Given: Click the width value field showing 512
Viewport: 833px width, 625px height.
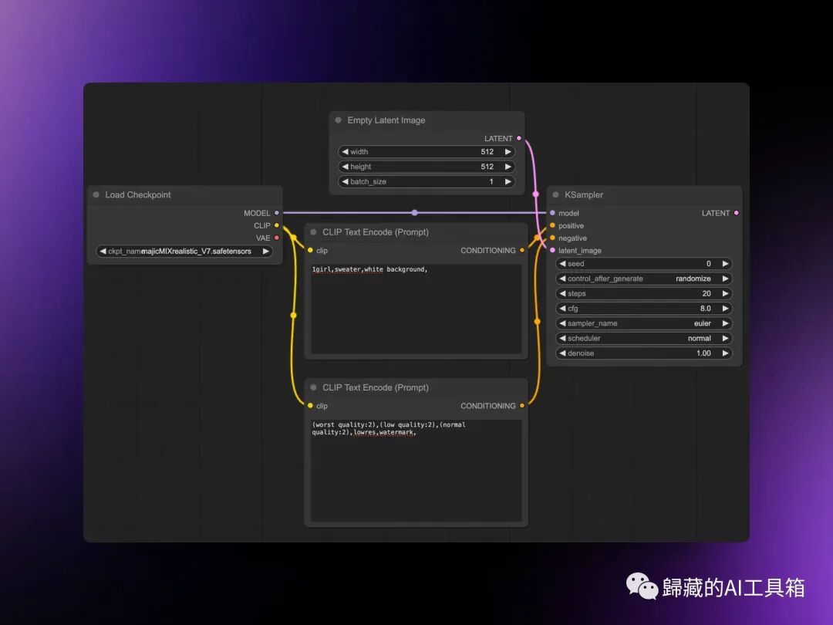Looking at the screenshot, I should point(427,152).
